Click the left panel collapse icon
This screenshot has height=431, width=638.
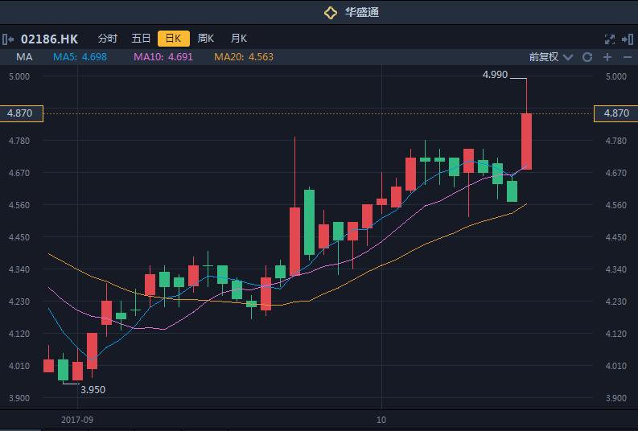tap(8, 39)
